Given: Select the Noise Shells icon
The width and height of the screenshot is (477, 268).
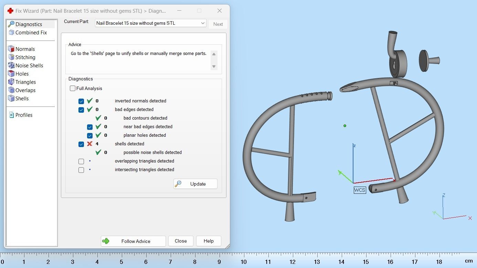Looking at the screenshot, I should pos(11,65).
